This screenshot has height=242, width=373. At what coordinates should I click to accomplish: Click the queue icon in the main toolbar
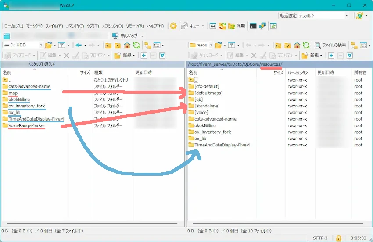pos(184,26)
